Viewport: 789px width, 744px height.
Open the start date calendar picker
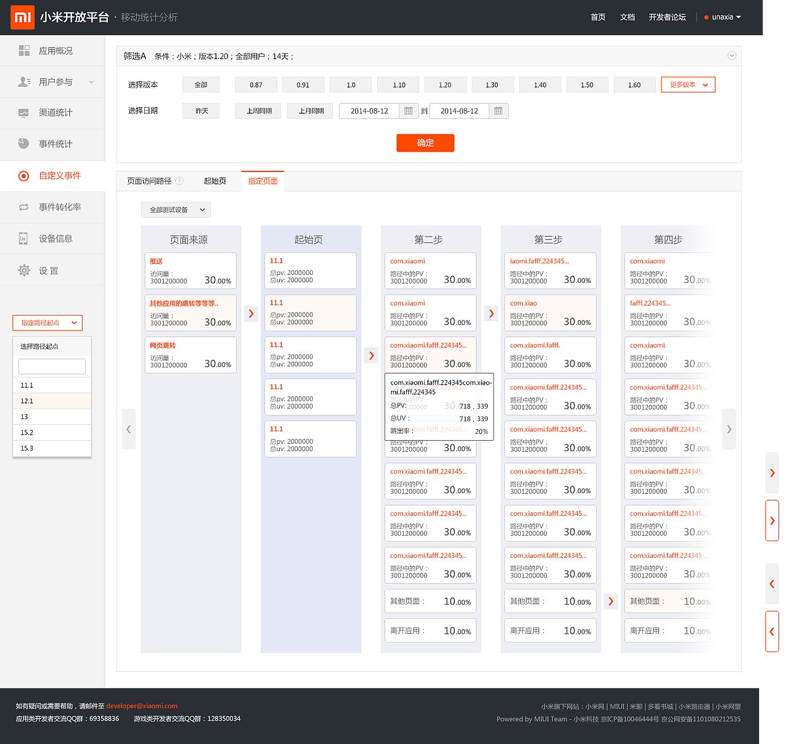point(408,111)
